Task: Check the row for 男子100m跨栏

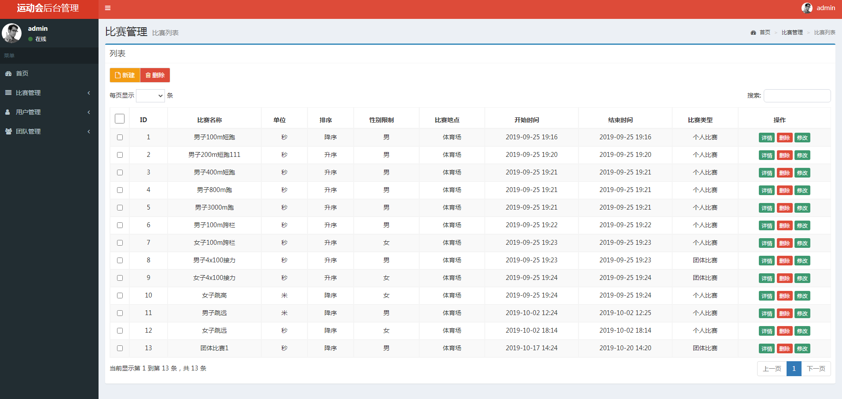Action: 120,225
